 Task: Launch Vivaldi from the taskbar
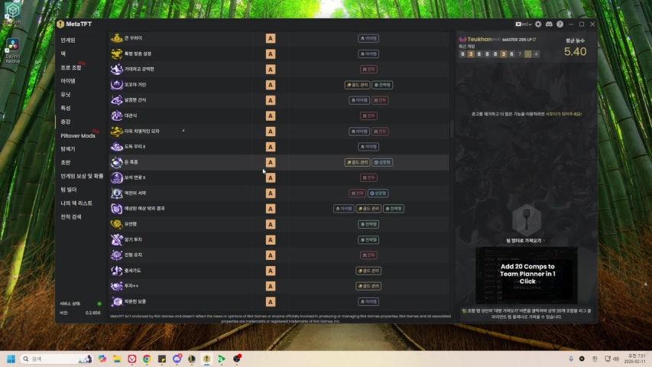point(131,359)
